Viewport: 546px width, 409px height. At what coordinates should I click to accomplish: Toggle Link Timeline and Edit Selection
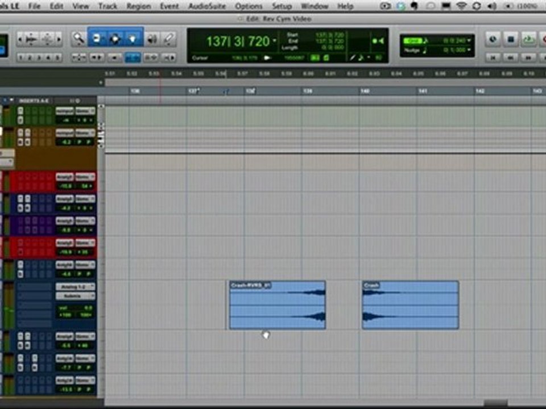point(133,58)
